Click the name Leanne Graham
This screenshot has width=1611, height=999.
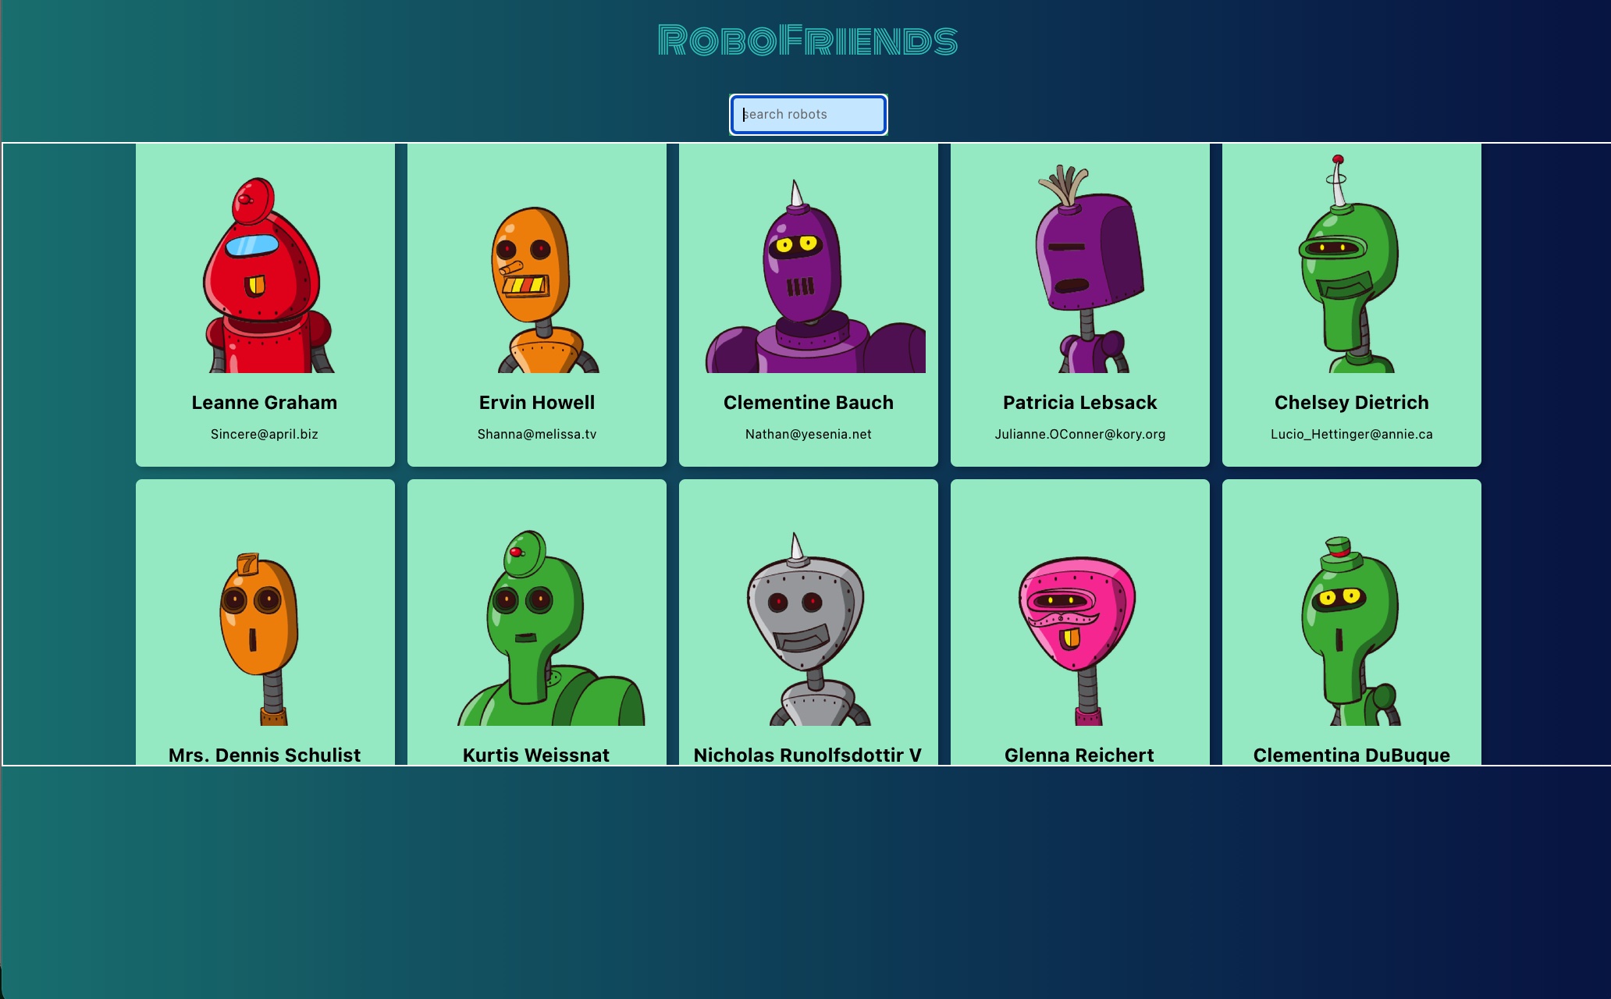(x=265, y=403)
